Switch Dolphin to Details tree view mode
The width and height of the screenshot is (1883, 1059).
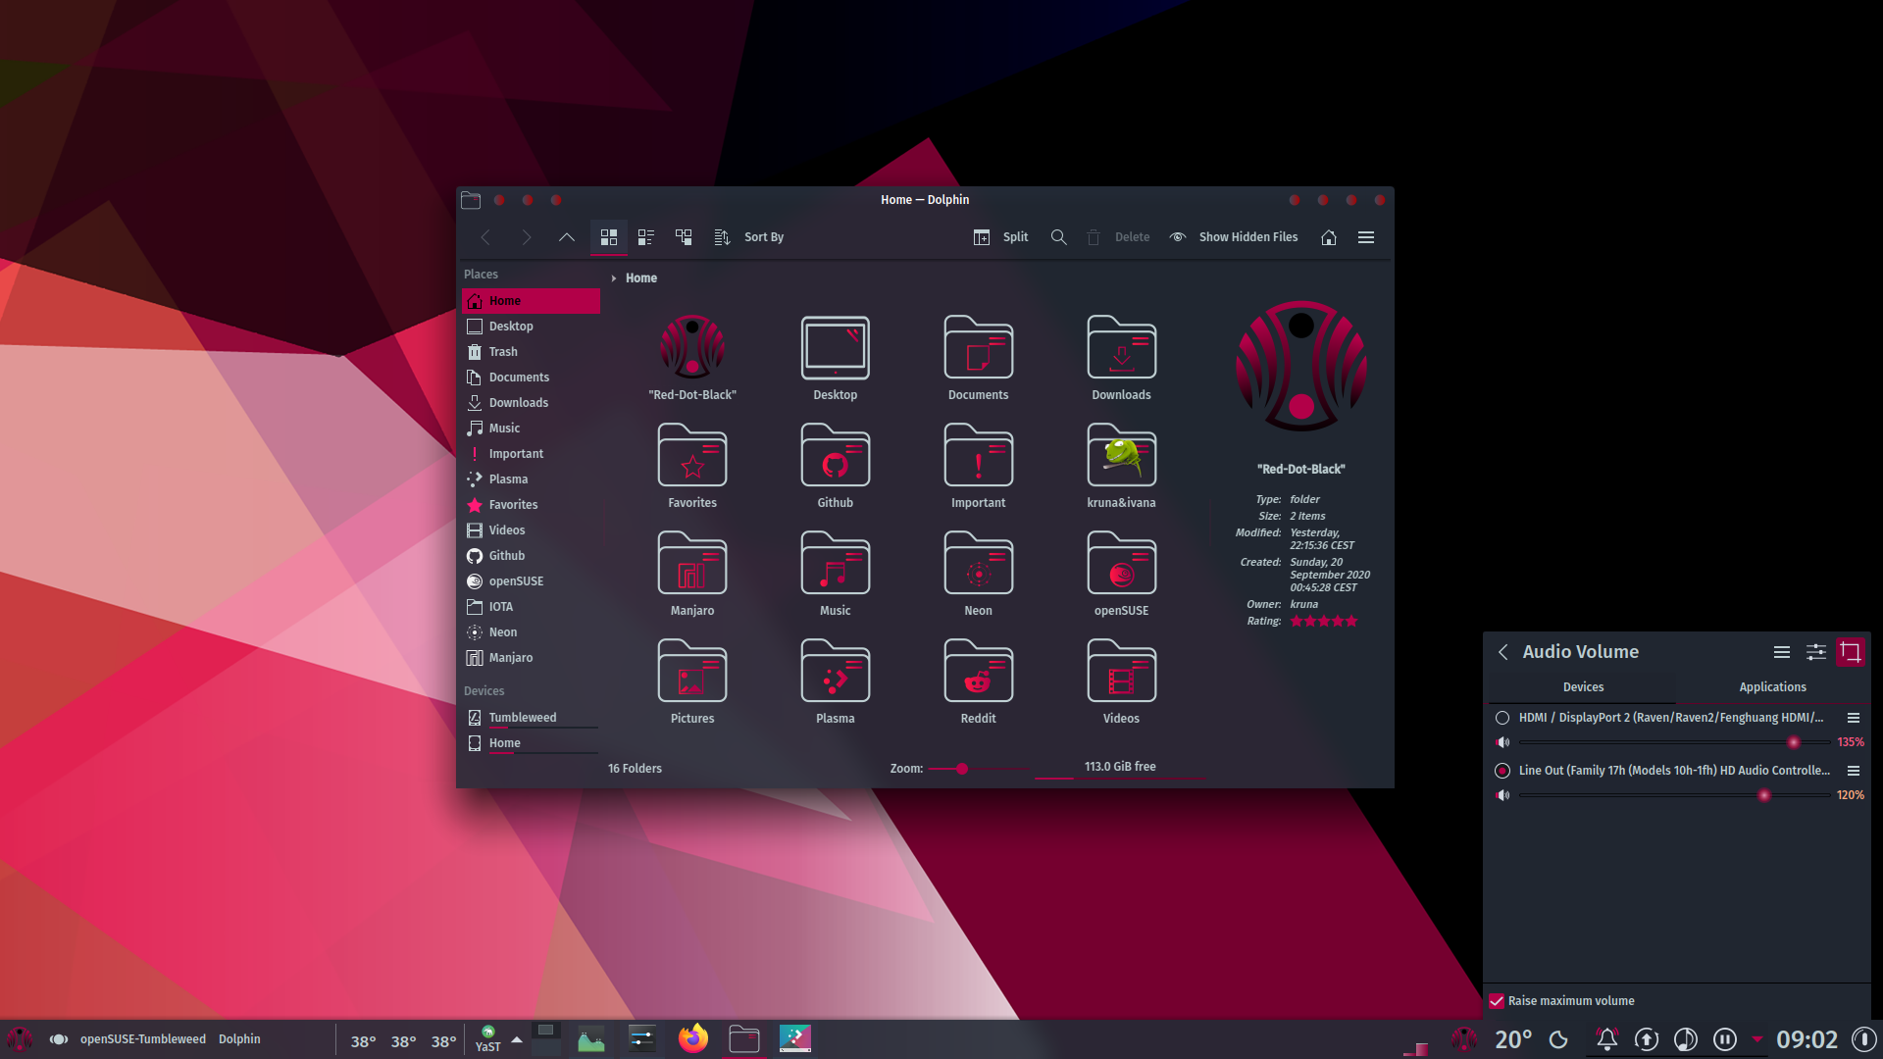click(684, 237)
